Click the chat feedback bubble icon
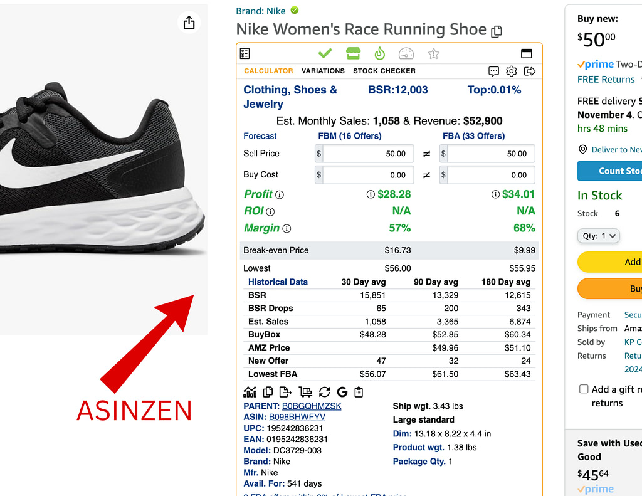 point(494,71)
